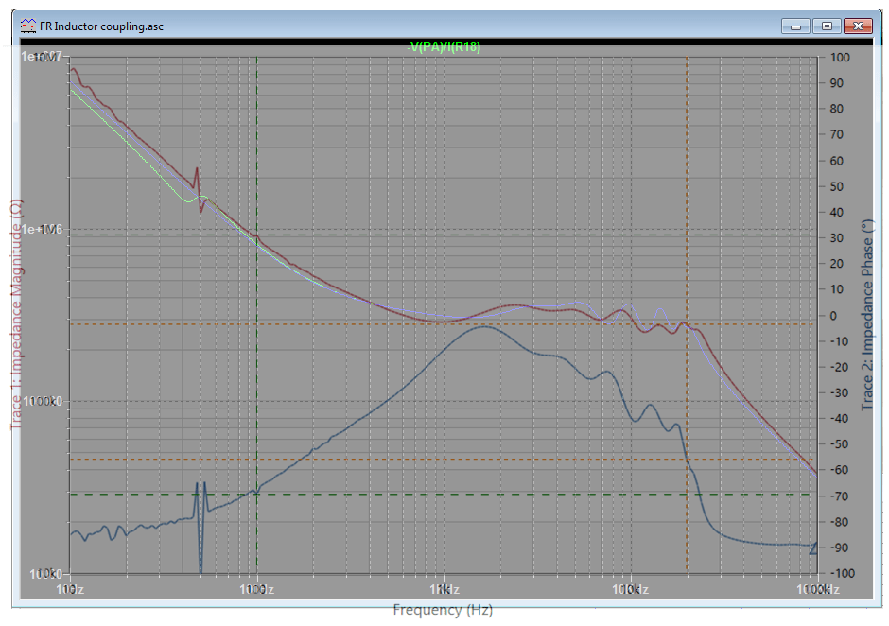Minimize the FR Inductor coupling window
889x626 pixels.
(x=795, y=26)
